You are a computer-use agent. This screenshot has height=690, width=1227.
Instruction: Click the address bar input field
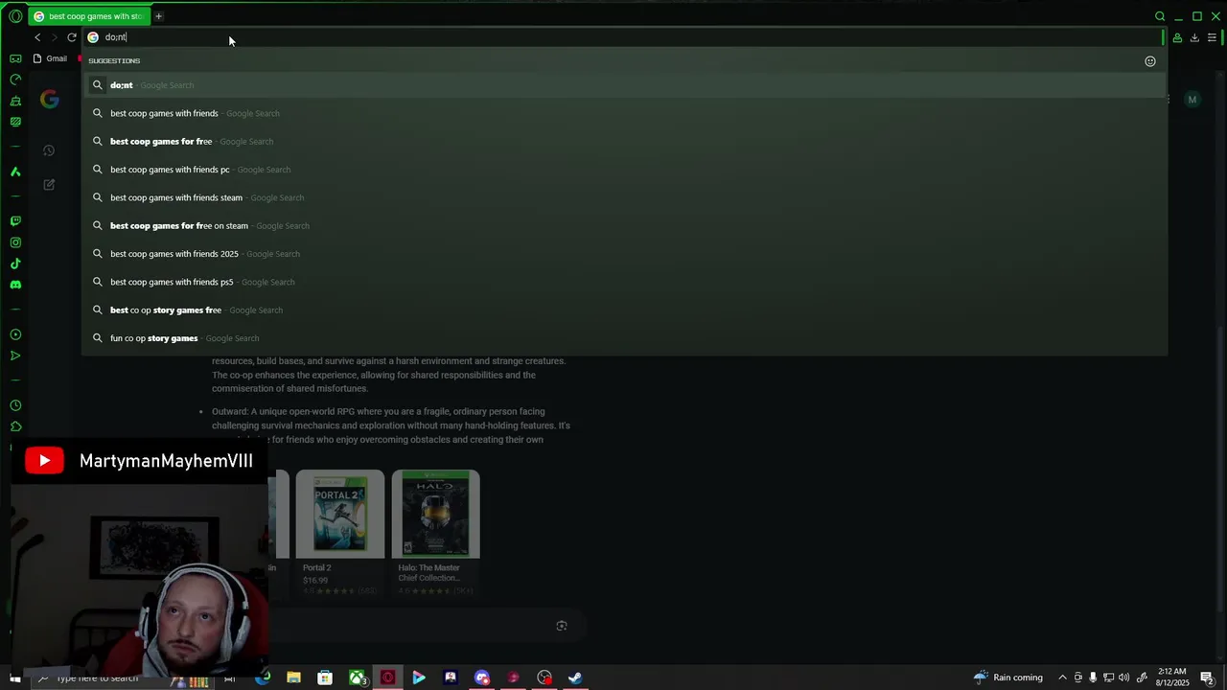coord(623,37)
